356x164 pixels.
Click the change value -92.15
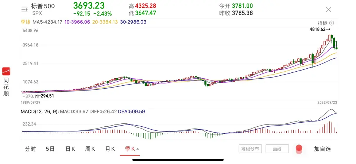[82, 14]
